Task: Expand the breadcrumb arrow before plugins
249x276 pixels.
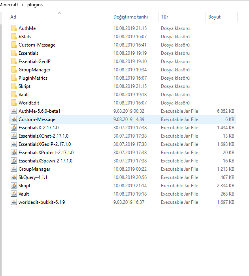Action: [x=23, y=5]
